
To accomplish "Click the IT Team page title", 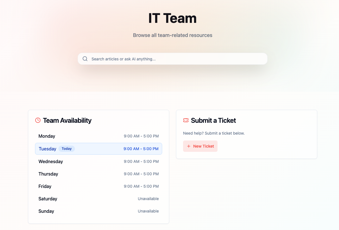I will point(172,18).
